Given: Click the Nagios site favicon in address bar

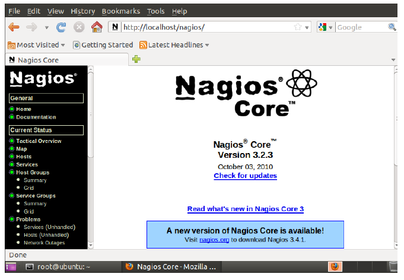Looking at the screenshot, I should (x=115, y=27).
